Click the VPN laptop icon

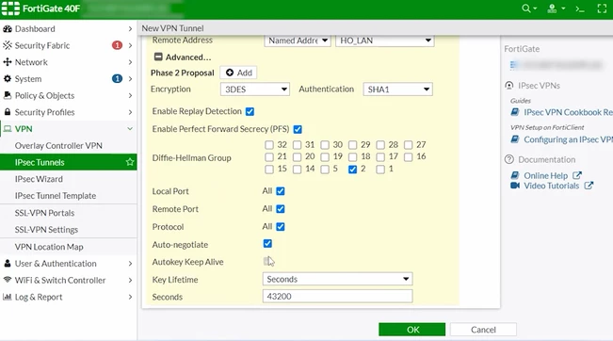pyautogui.click(x=8, y=129)
